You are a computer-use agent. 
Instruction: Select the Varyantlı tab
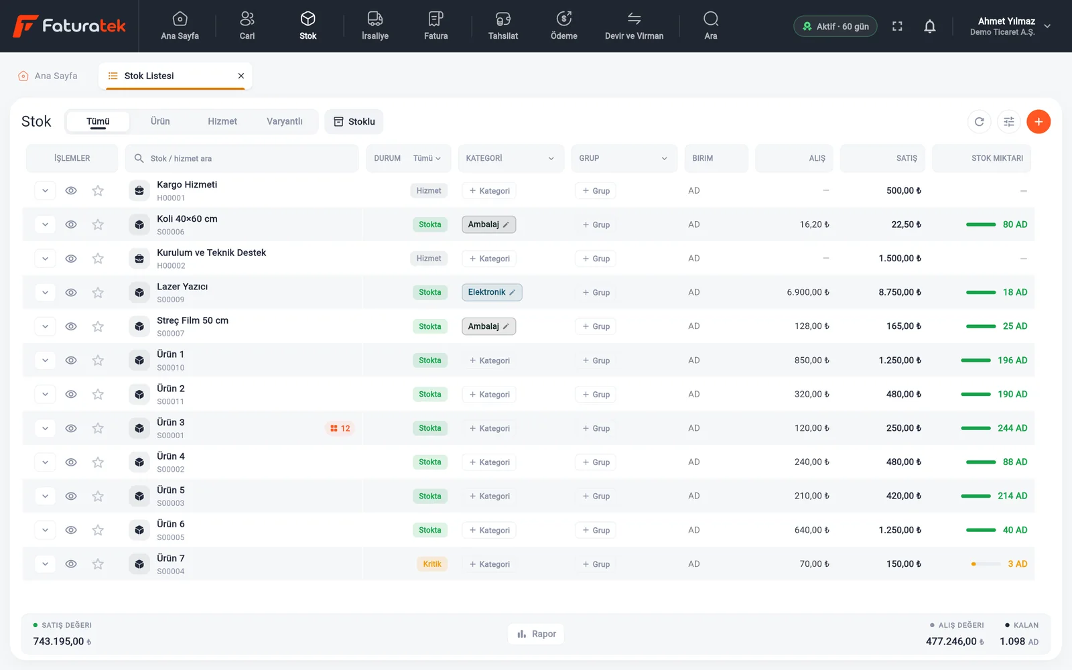(x=285, y=121)
